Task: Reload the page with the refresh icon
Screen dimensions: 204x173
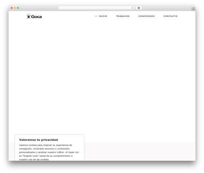Action: (133, 8)
